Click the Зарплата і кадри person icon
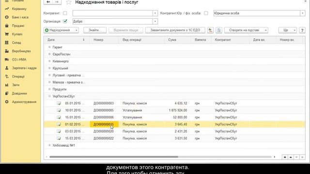The height and width of the screenshot is (174, 310). click(7, 68)
